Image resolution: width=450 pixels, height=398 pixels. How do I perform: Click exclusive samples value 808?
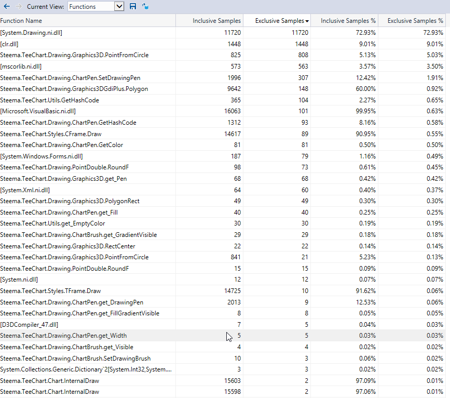[x=303, y=55]
